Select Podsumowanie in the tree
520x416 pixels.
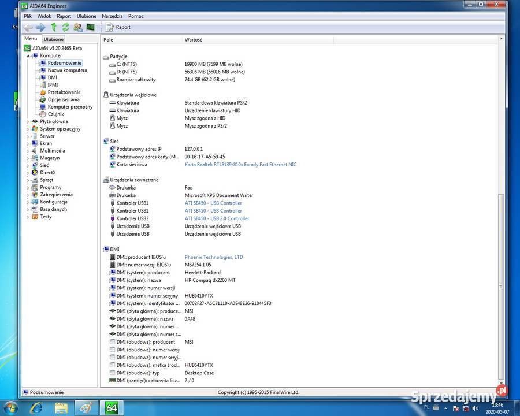(64, 63)
